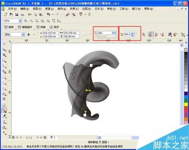Toggle Clockwise blend mode
The width and height of the screenshot is (189, 150).
point(156,34)
